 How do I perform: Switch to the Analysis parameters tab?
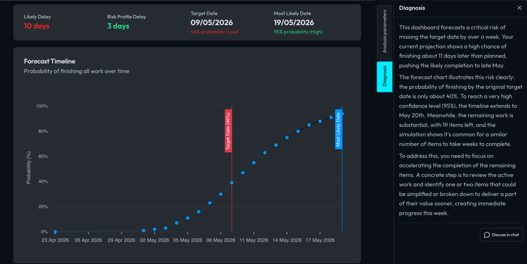[x=384, y=33]
